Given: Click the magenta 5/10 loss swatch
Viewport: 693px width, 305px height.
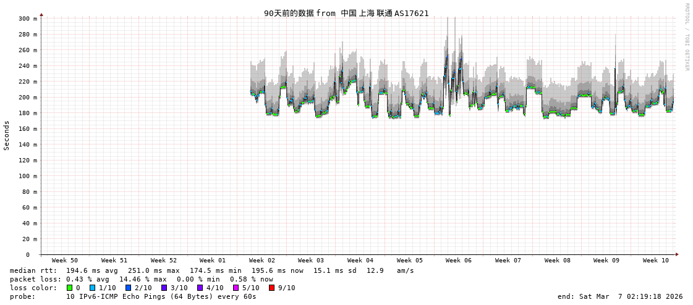Looking at the screenshot, I should tap(236, 288).
